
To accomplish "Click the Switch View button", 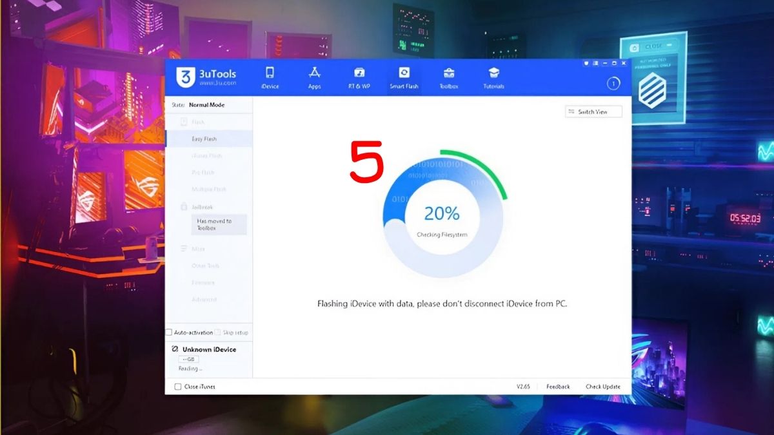I will tap(593, 111).
